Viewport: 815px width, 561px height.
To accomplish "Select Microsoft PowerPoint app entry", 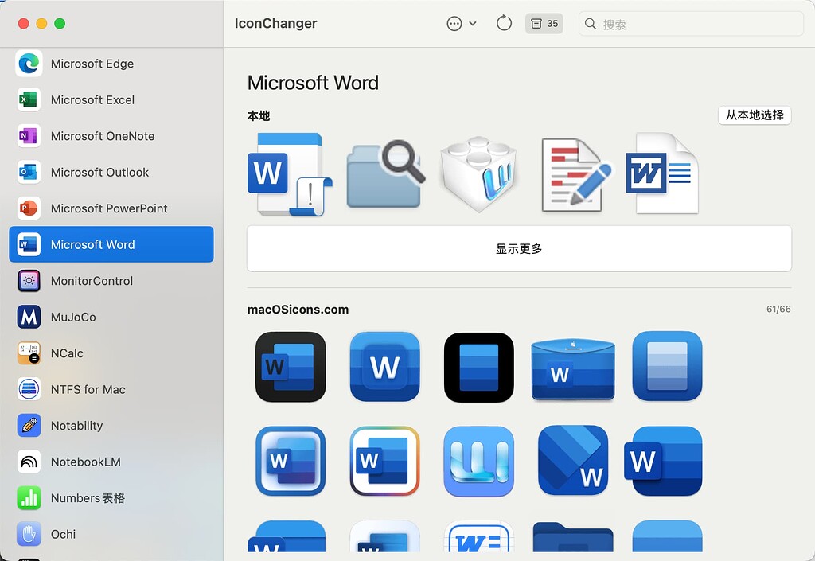I will tap(111, 208).
